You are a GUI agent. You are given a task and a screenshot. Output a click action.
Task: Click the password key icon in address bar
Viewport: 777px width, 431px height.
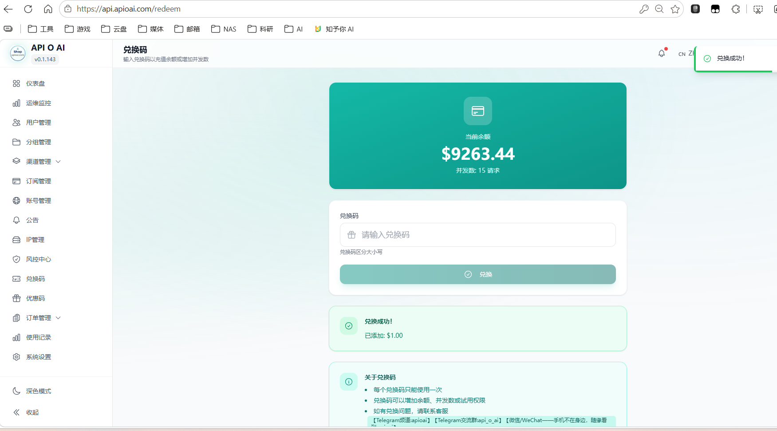pyautogui.click(x=644, y=9)
